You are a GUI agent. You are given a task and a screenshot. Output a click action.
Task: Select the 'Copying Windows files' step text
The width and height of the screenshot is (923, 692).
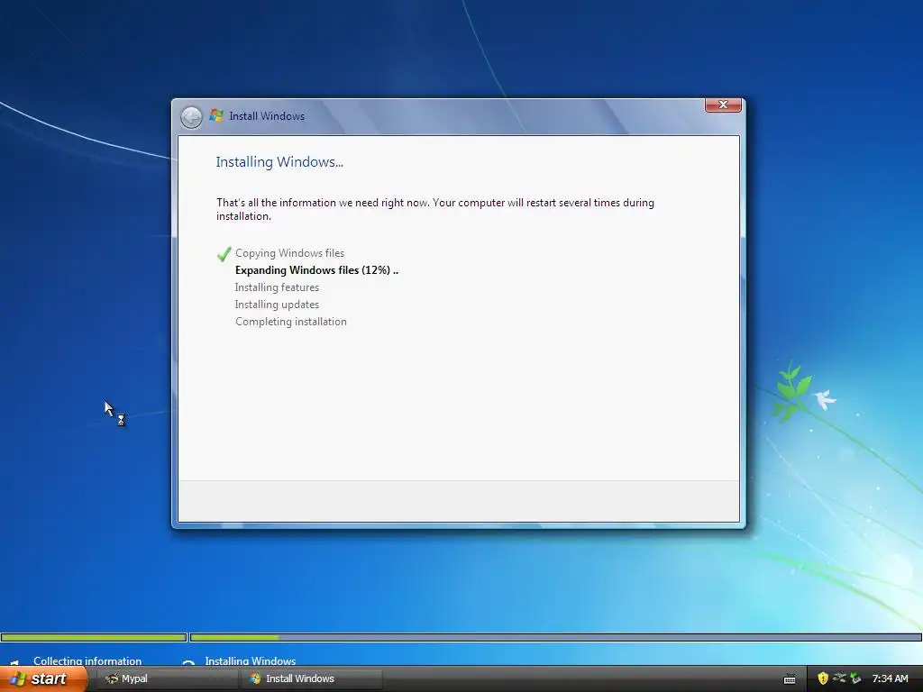coord(289,253)
